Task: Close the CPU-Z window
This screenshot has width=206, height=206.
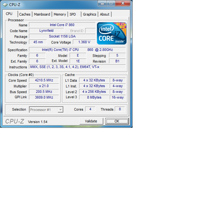Action: coord(123,3)
